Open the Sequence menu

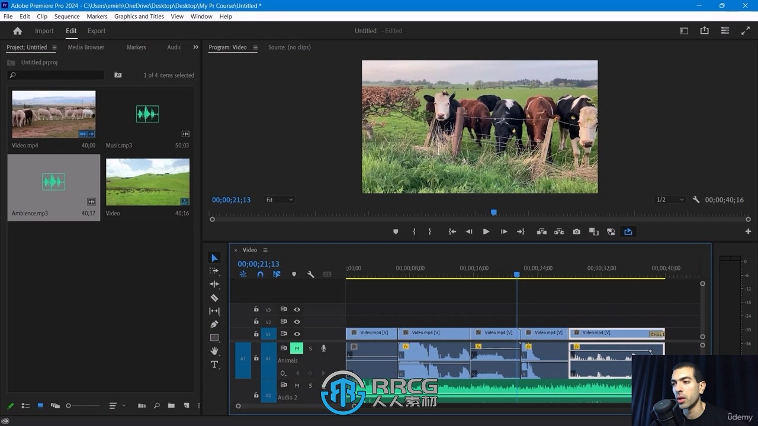tap(67, 17)
